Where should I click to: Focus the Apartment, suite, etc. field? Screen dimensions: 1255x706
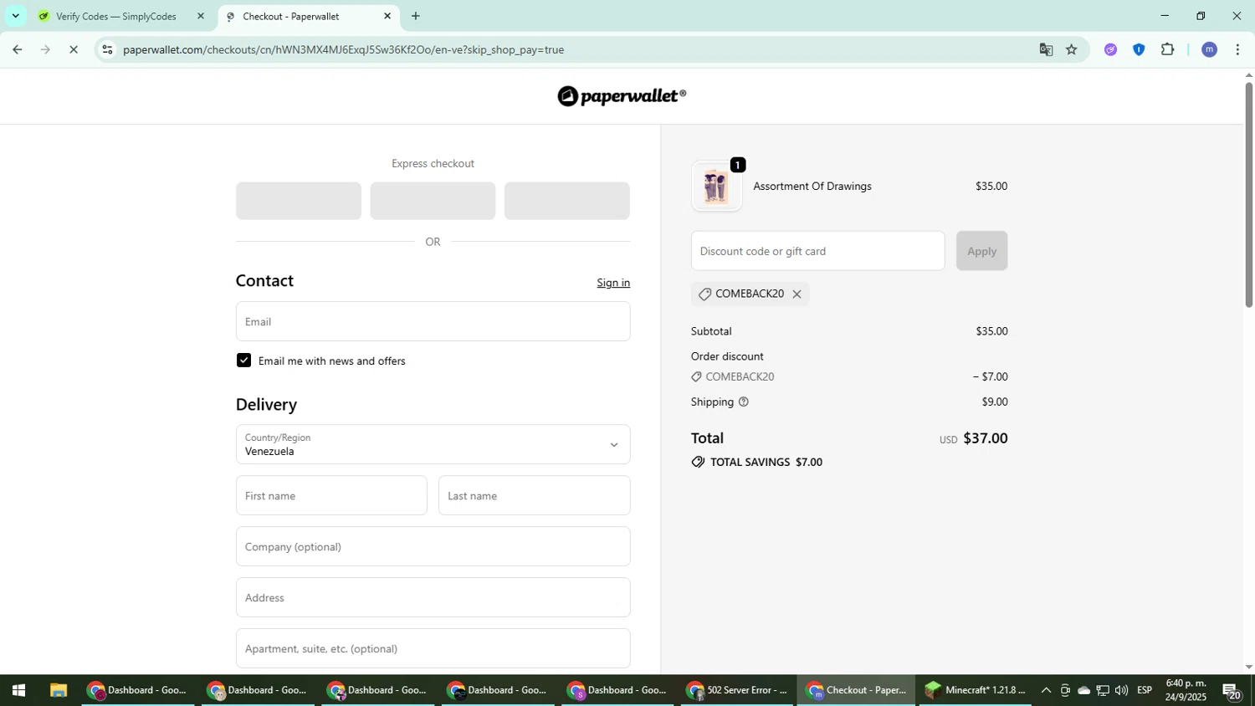click(x=433, y=648)
